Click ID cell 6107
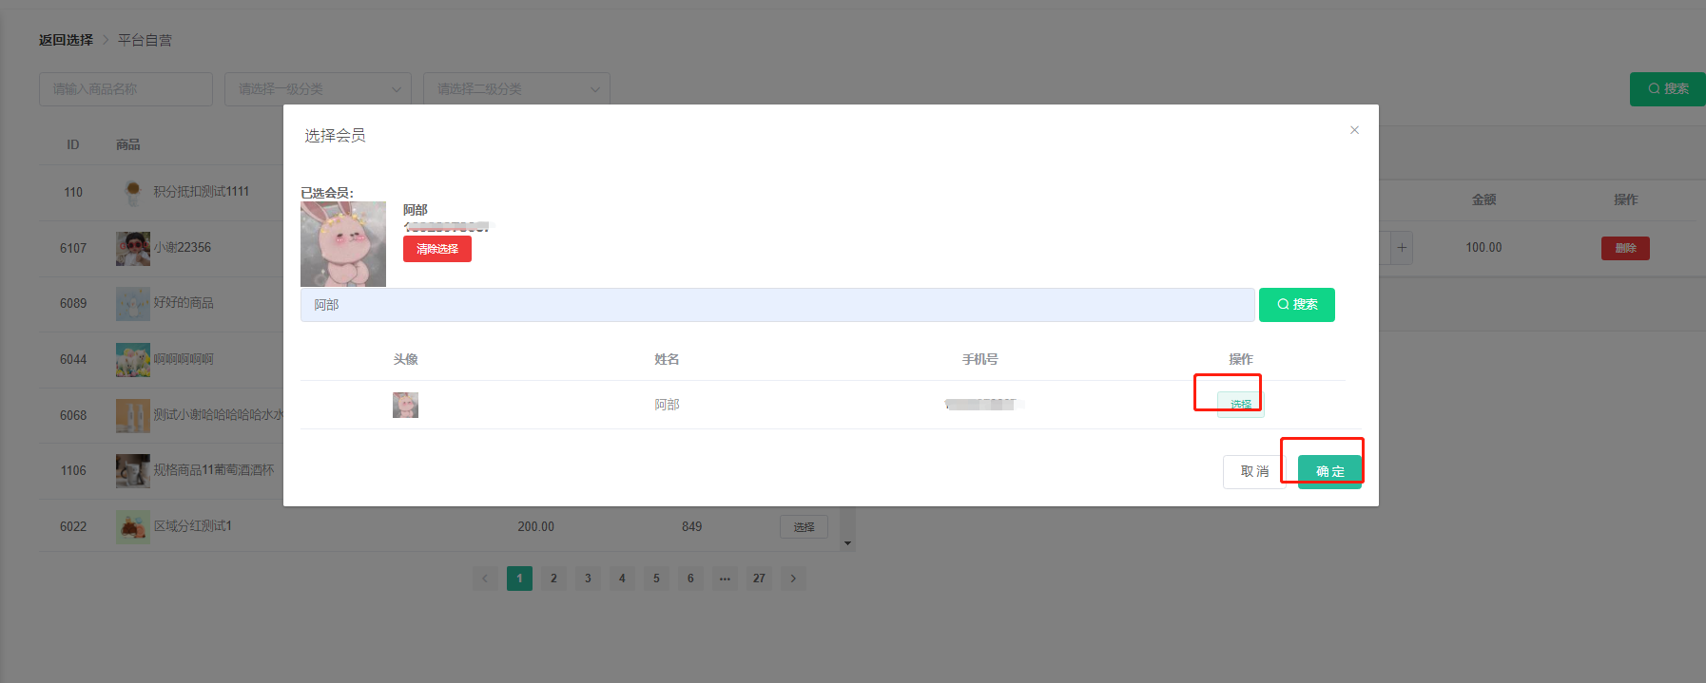The height and width of the screenshot is (683, 1706). [73, 249]
